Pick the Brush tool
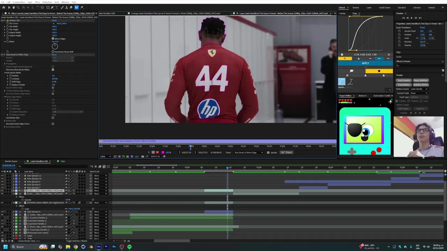 pyautogui.click(x=62, y=7)
